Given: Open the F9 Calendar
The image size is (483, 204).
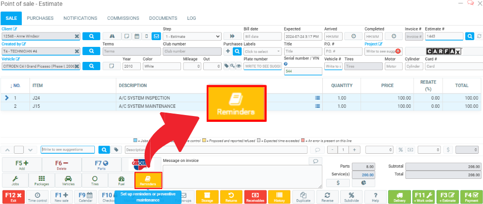Looking at the screenshot, I should (86, 197).
